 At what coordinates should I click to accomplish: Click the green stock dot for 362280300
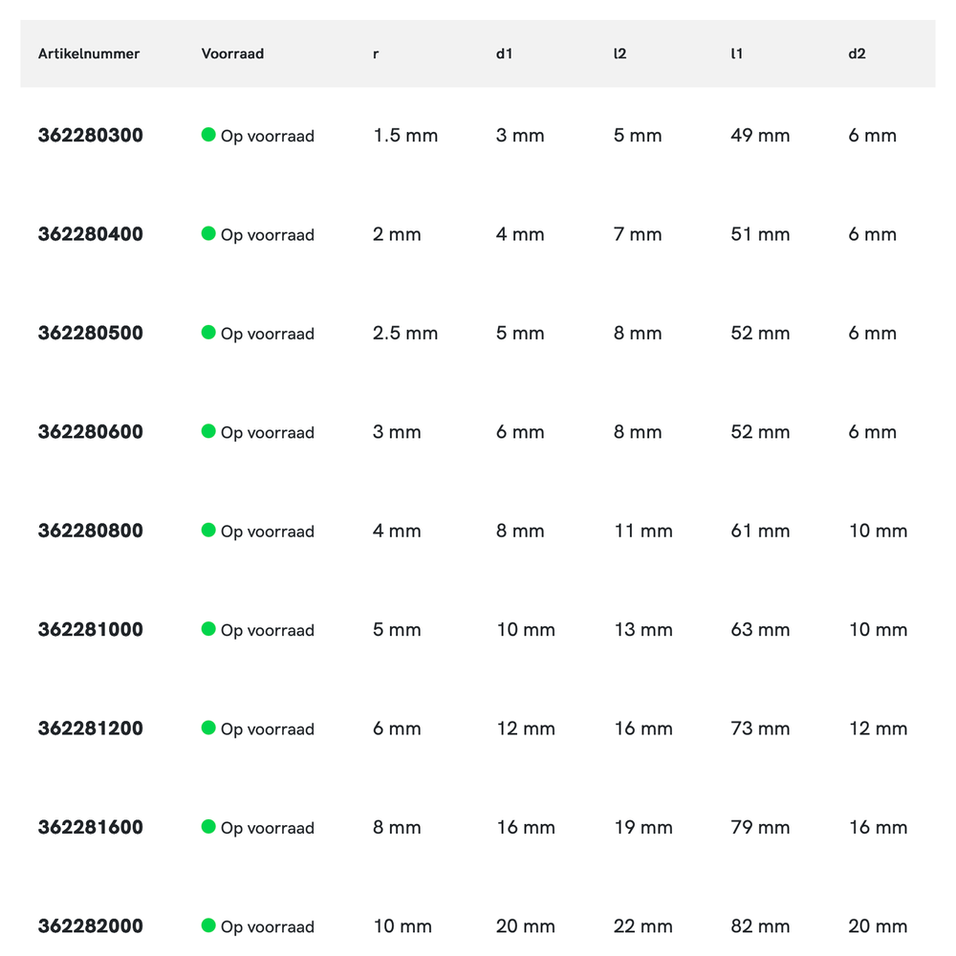208,135
